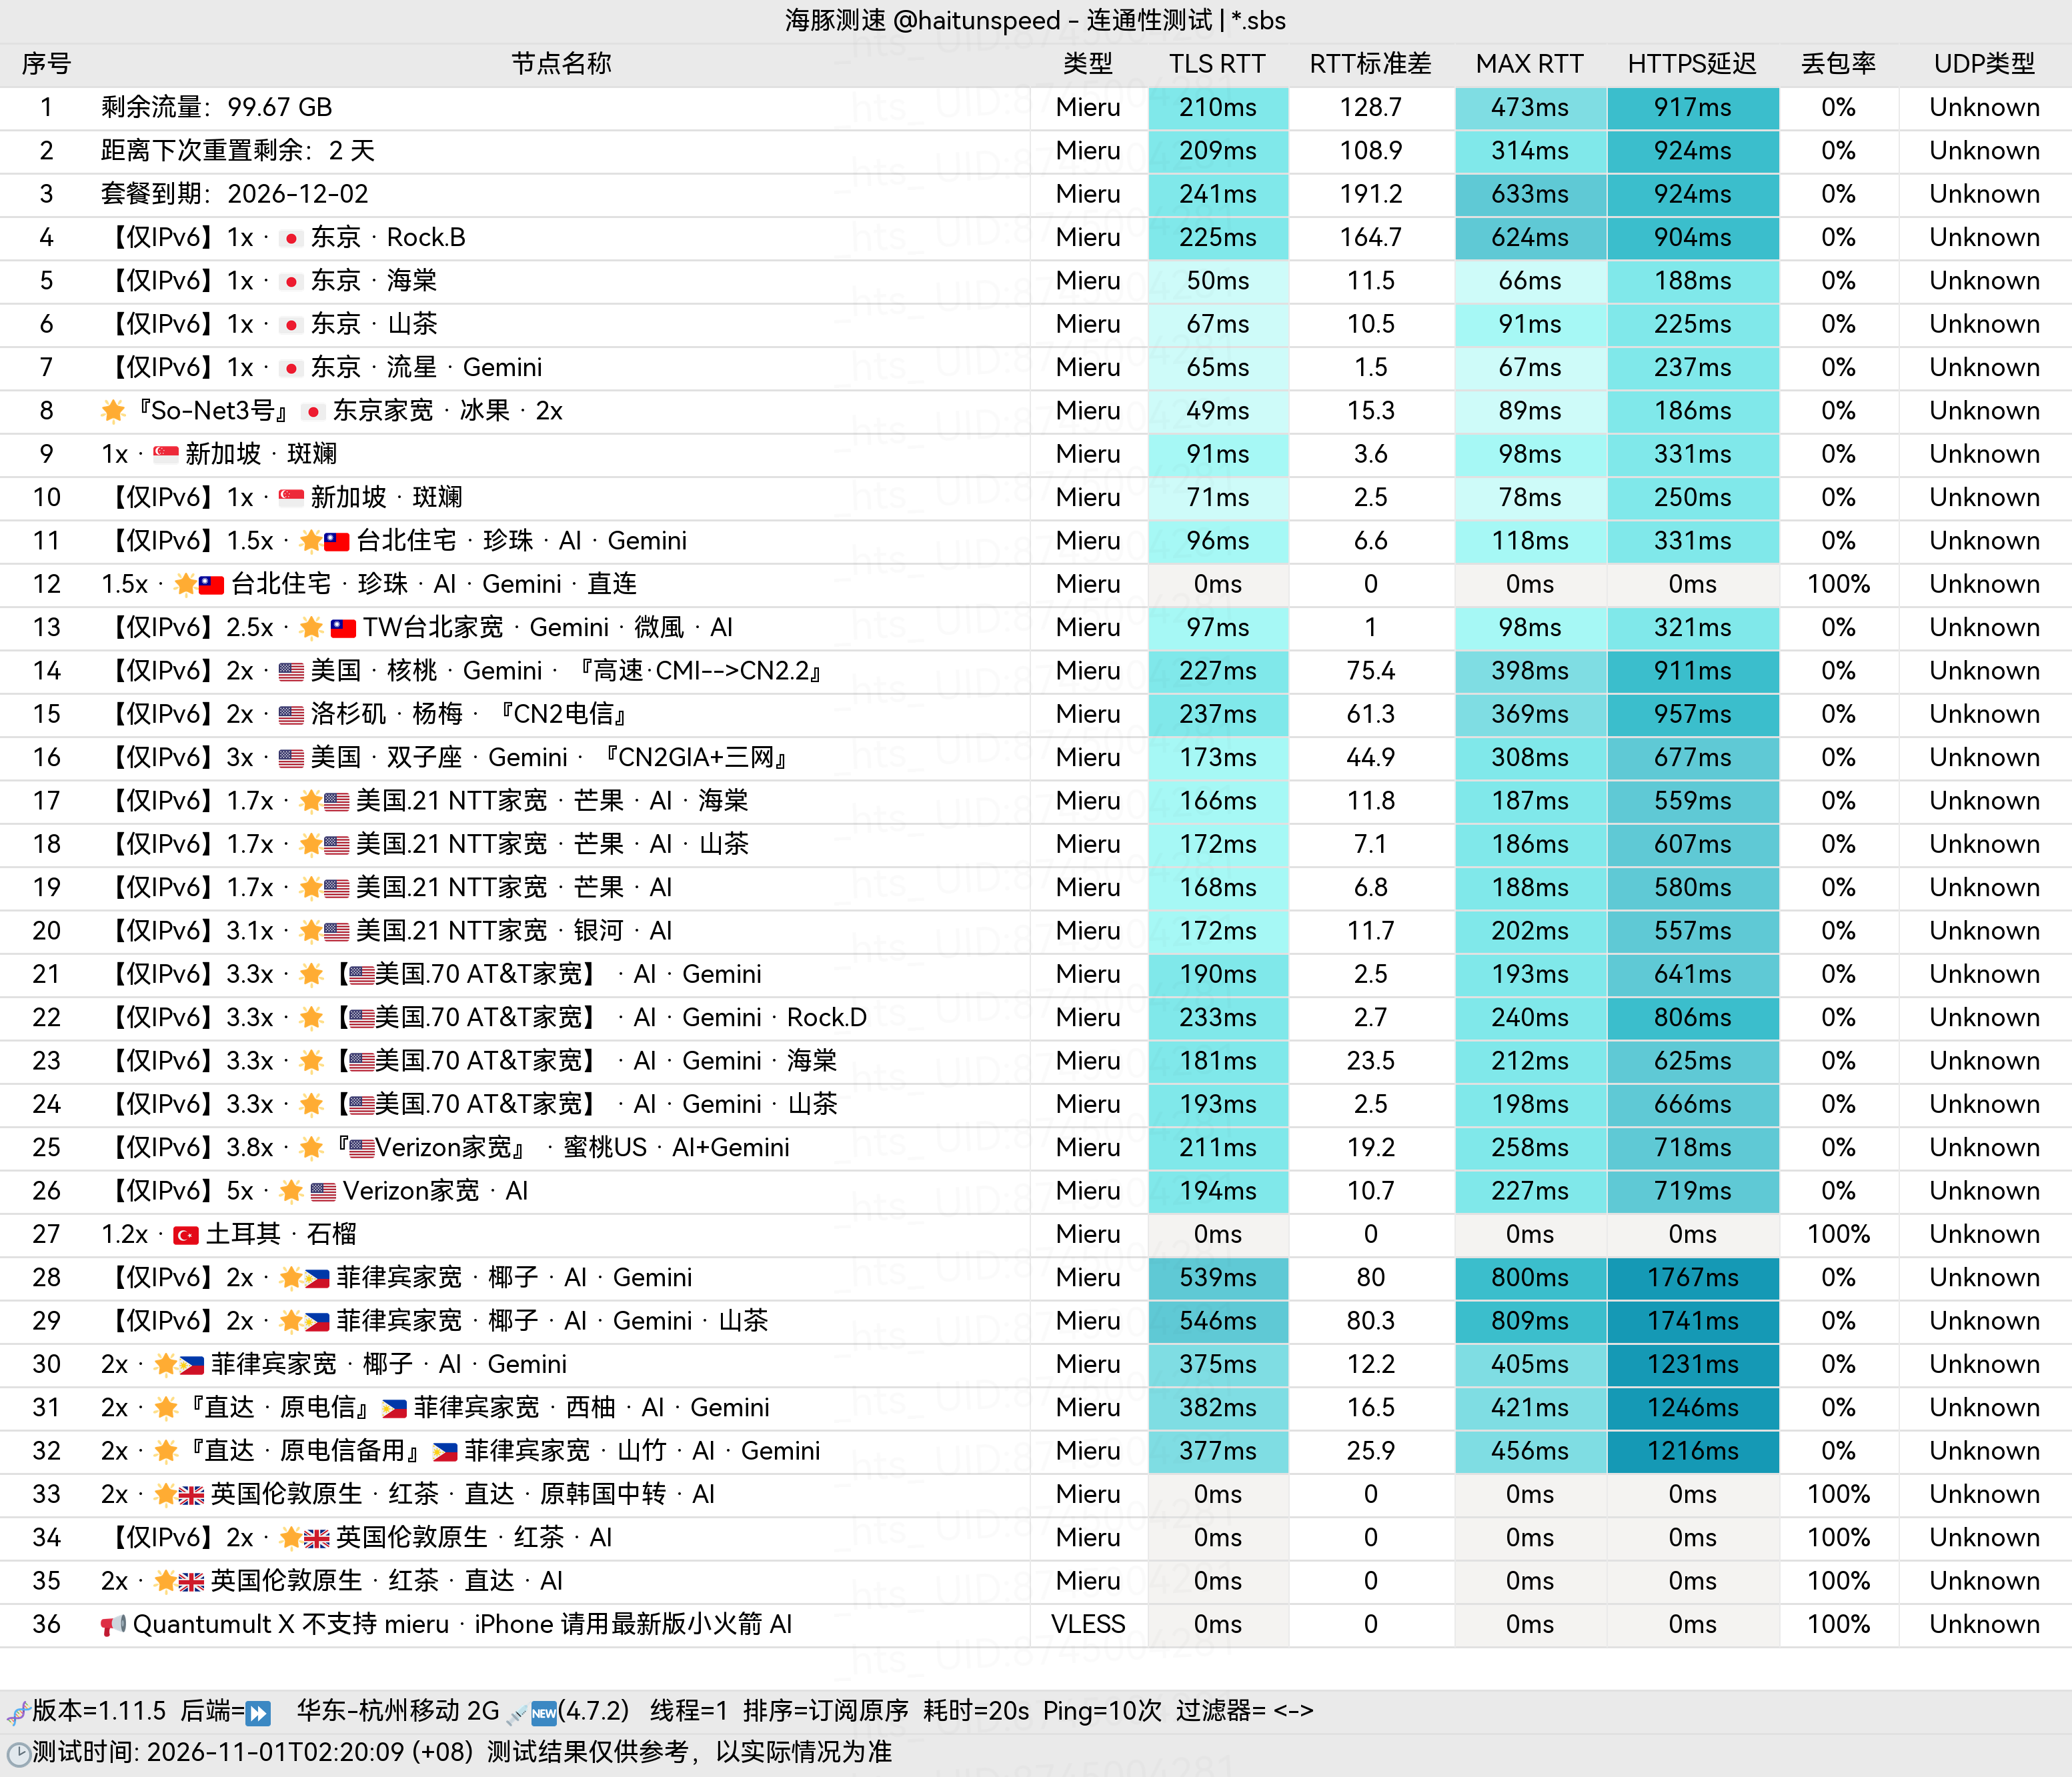Click the 节点名称 column header
The height and width of the screenshot is (1777, 2072).
561,64
